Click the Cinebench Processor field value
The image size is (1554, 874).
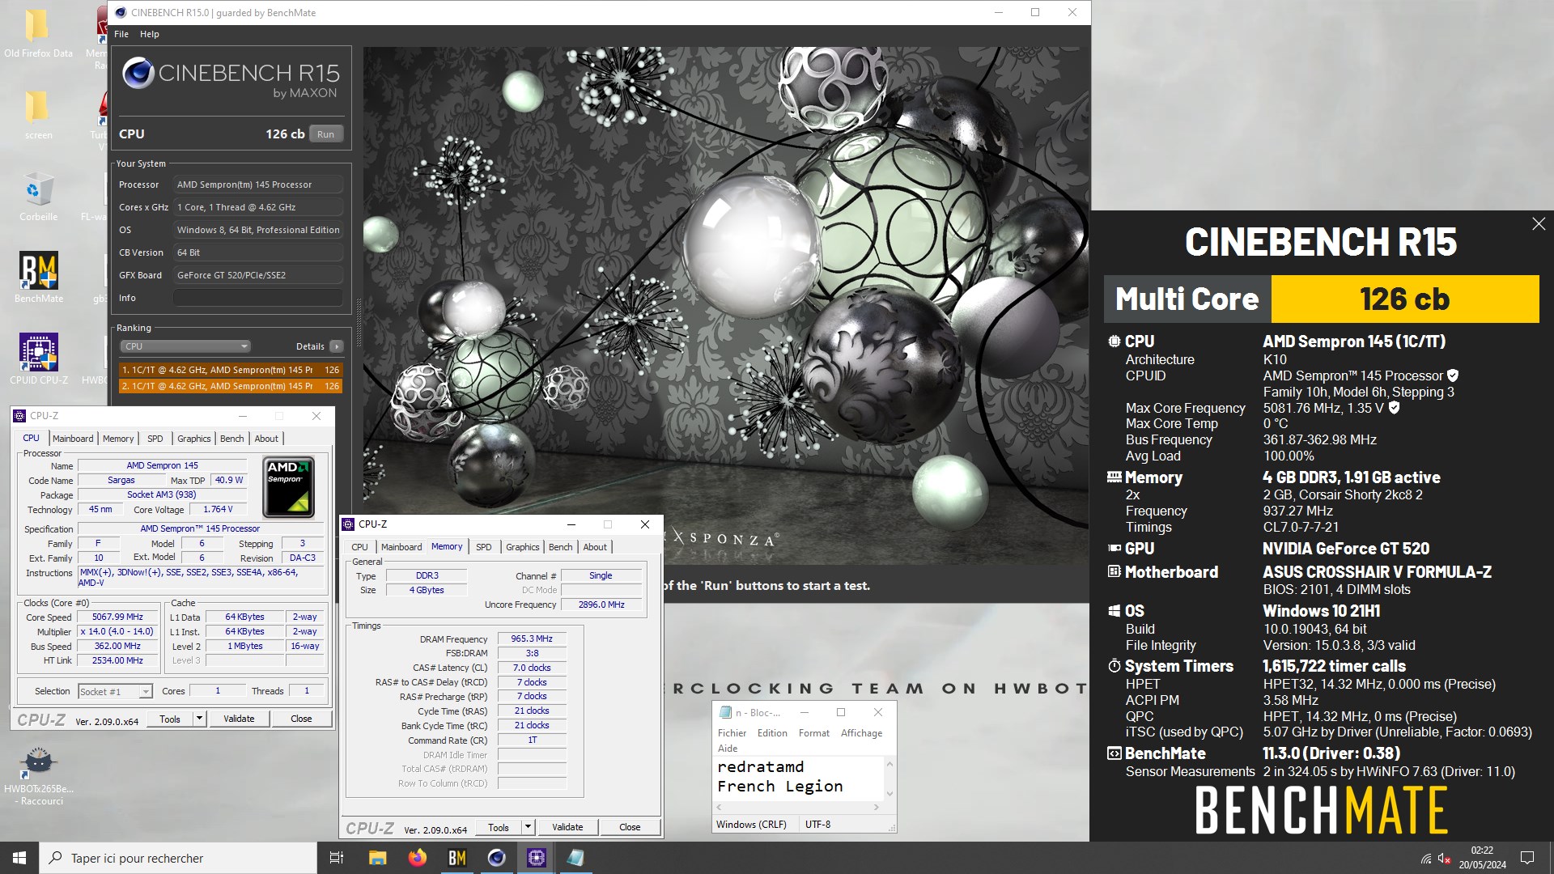(x=258, y=185)
